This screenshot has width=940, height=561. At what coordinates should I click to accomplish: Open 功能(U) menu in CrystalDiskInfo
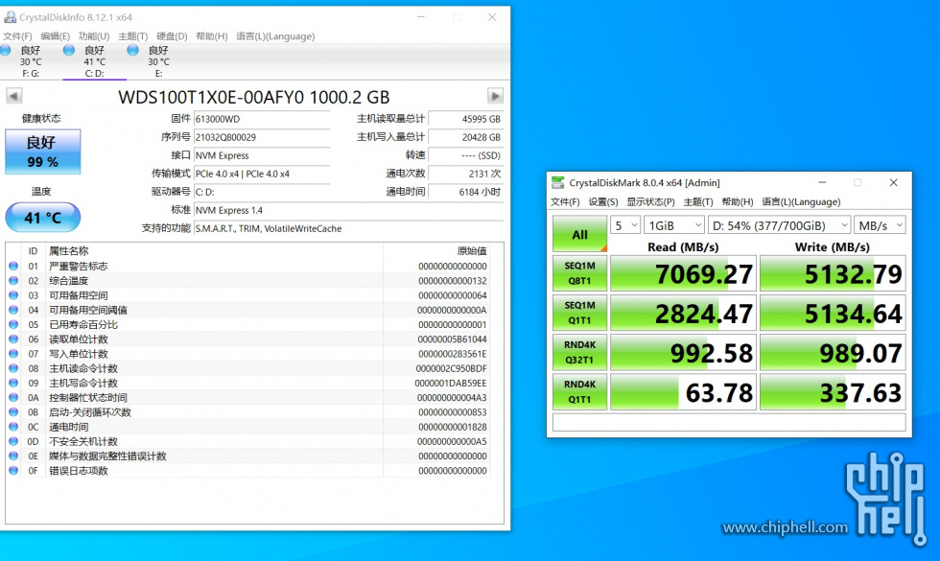point(94,36)
